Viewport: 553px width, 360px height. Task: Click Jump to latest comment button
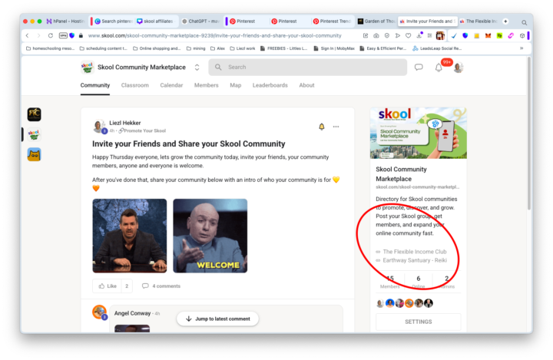click(x=217, y=319)
